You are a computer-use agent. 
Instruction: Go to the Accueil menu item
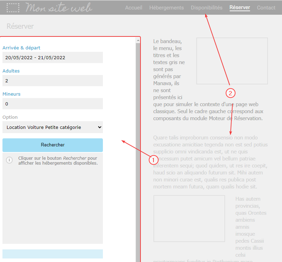point(133,7)
